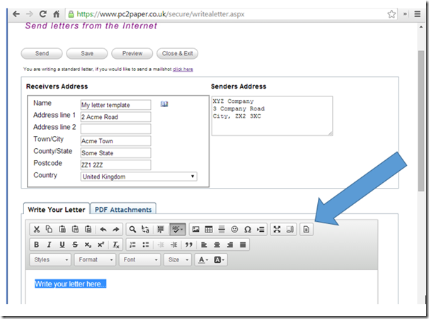Open the Format dropdown
Image resolution: width=429 pixels, height=319 pixels.
95,259
